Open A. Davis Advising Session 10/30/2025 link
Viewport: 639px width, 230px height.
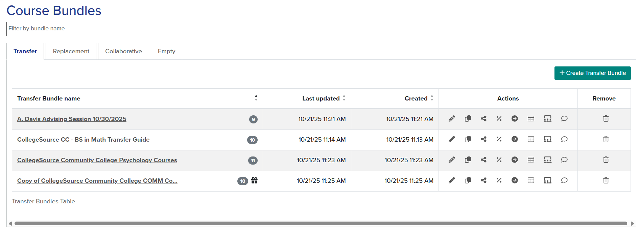pyautogui.click(x=72, y=119)
